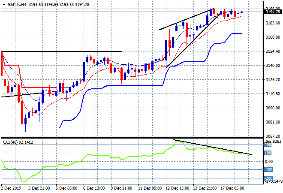
Task: Click the 3096.00 price axis label
Action: point(273,108)
